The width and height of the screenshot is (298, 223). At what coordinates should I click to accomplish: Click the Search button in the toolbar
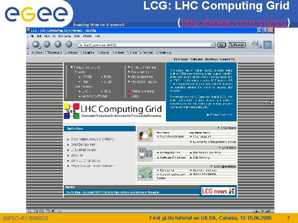(237, 45)
